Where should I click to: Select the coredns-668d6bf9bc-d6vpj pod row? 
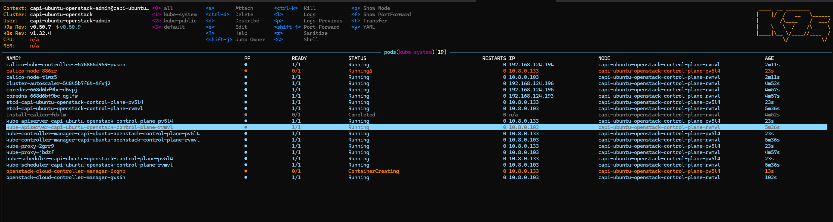coord(42,90)
